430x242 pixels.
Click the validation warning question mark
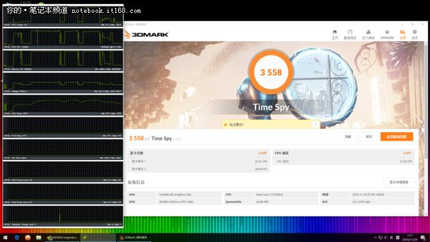(x=316, y=125)
